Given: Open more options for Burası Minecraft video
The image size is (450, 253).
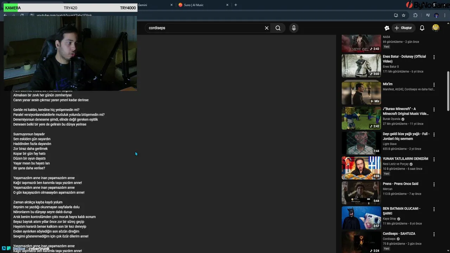Looking at the screenshot, I should (x=434, y=110).
